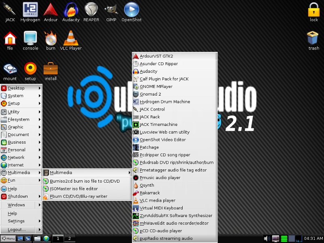The image size is (324, 243).
Task: Choose Calf Plugin Pack for JACK
Action: click(175, 79)
